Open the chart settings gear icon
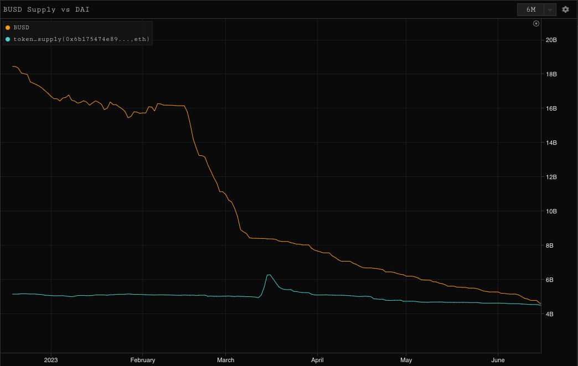Image resolution: width=578 pixels, height=366 pixels. click(x=565, y=9)
